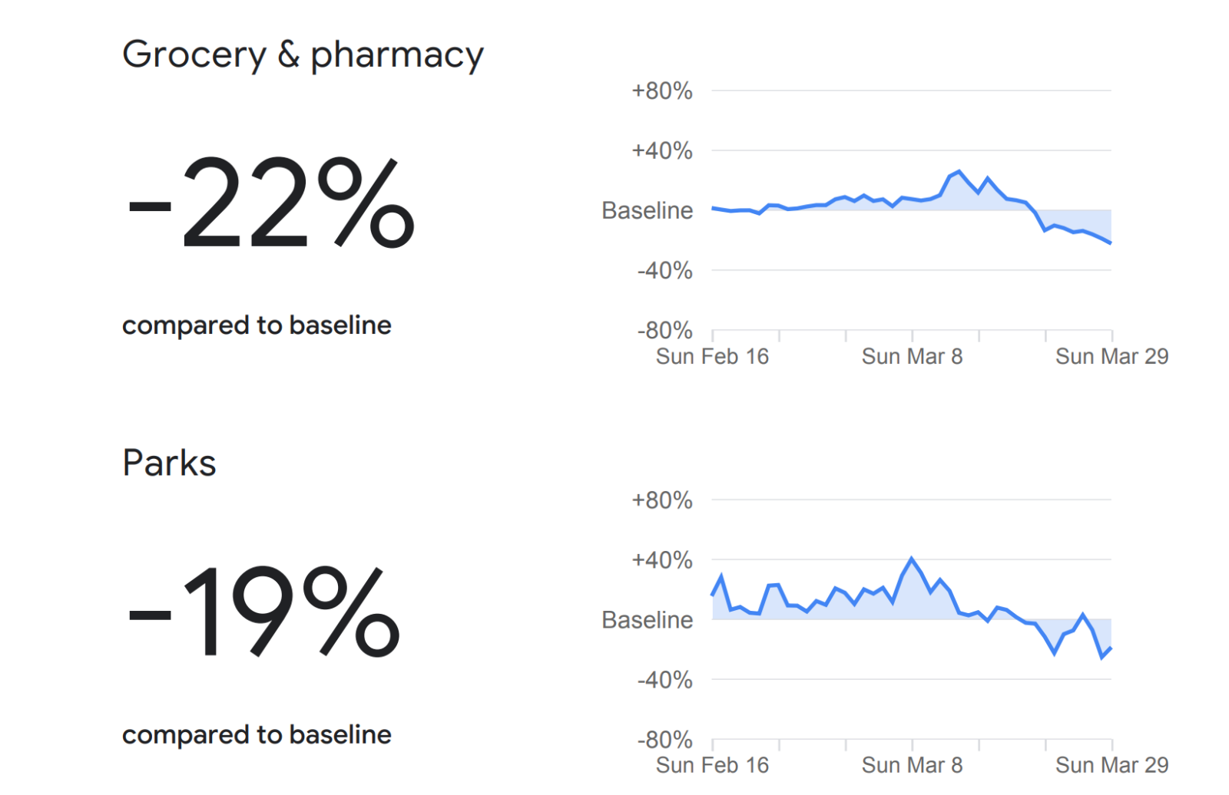Click the -80% label on Parks chart
Screen dimensions: 1229x795
click(x=664, y=741)
